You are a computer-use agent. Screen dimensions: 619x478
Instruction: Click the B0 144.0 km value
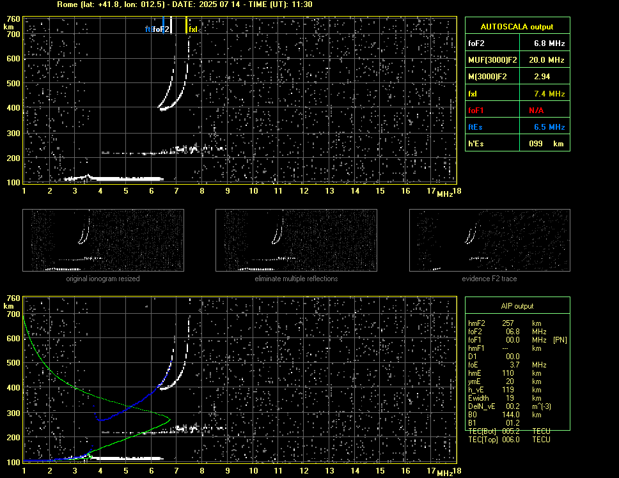(x=510, y=415)
